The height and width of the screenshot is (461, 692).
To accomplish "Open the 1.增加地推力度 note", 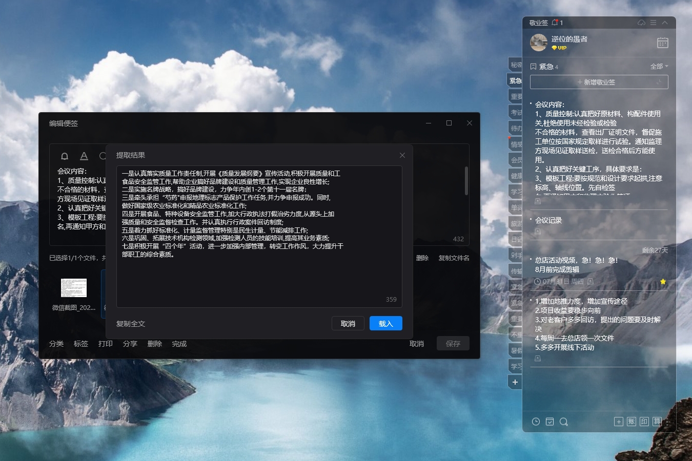I will tap(598, 324).
